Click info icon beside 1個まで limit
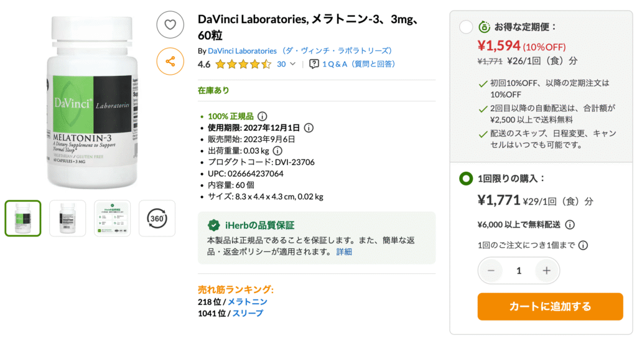 [583, 245]
